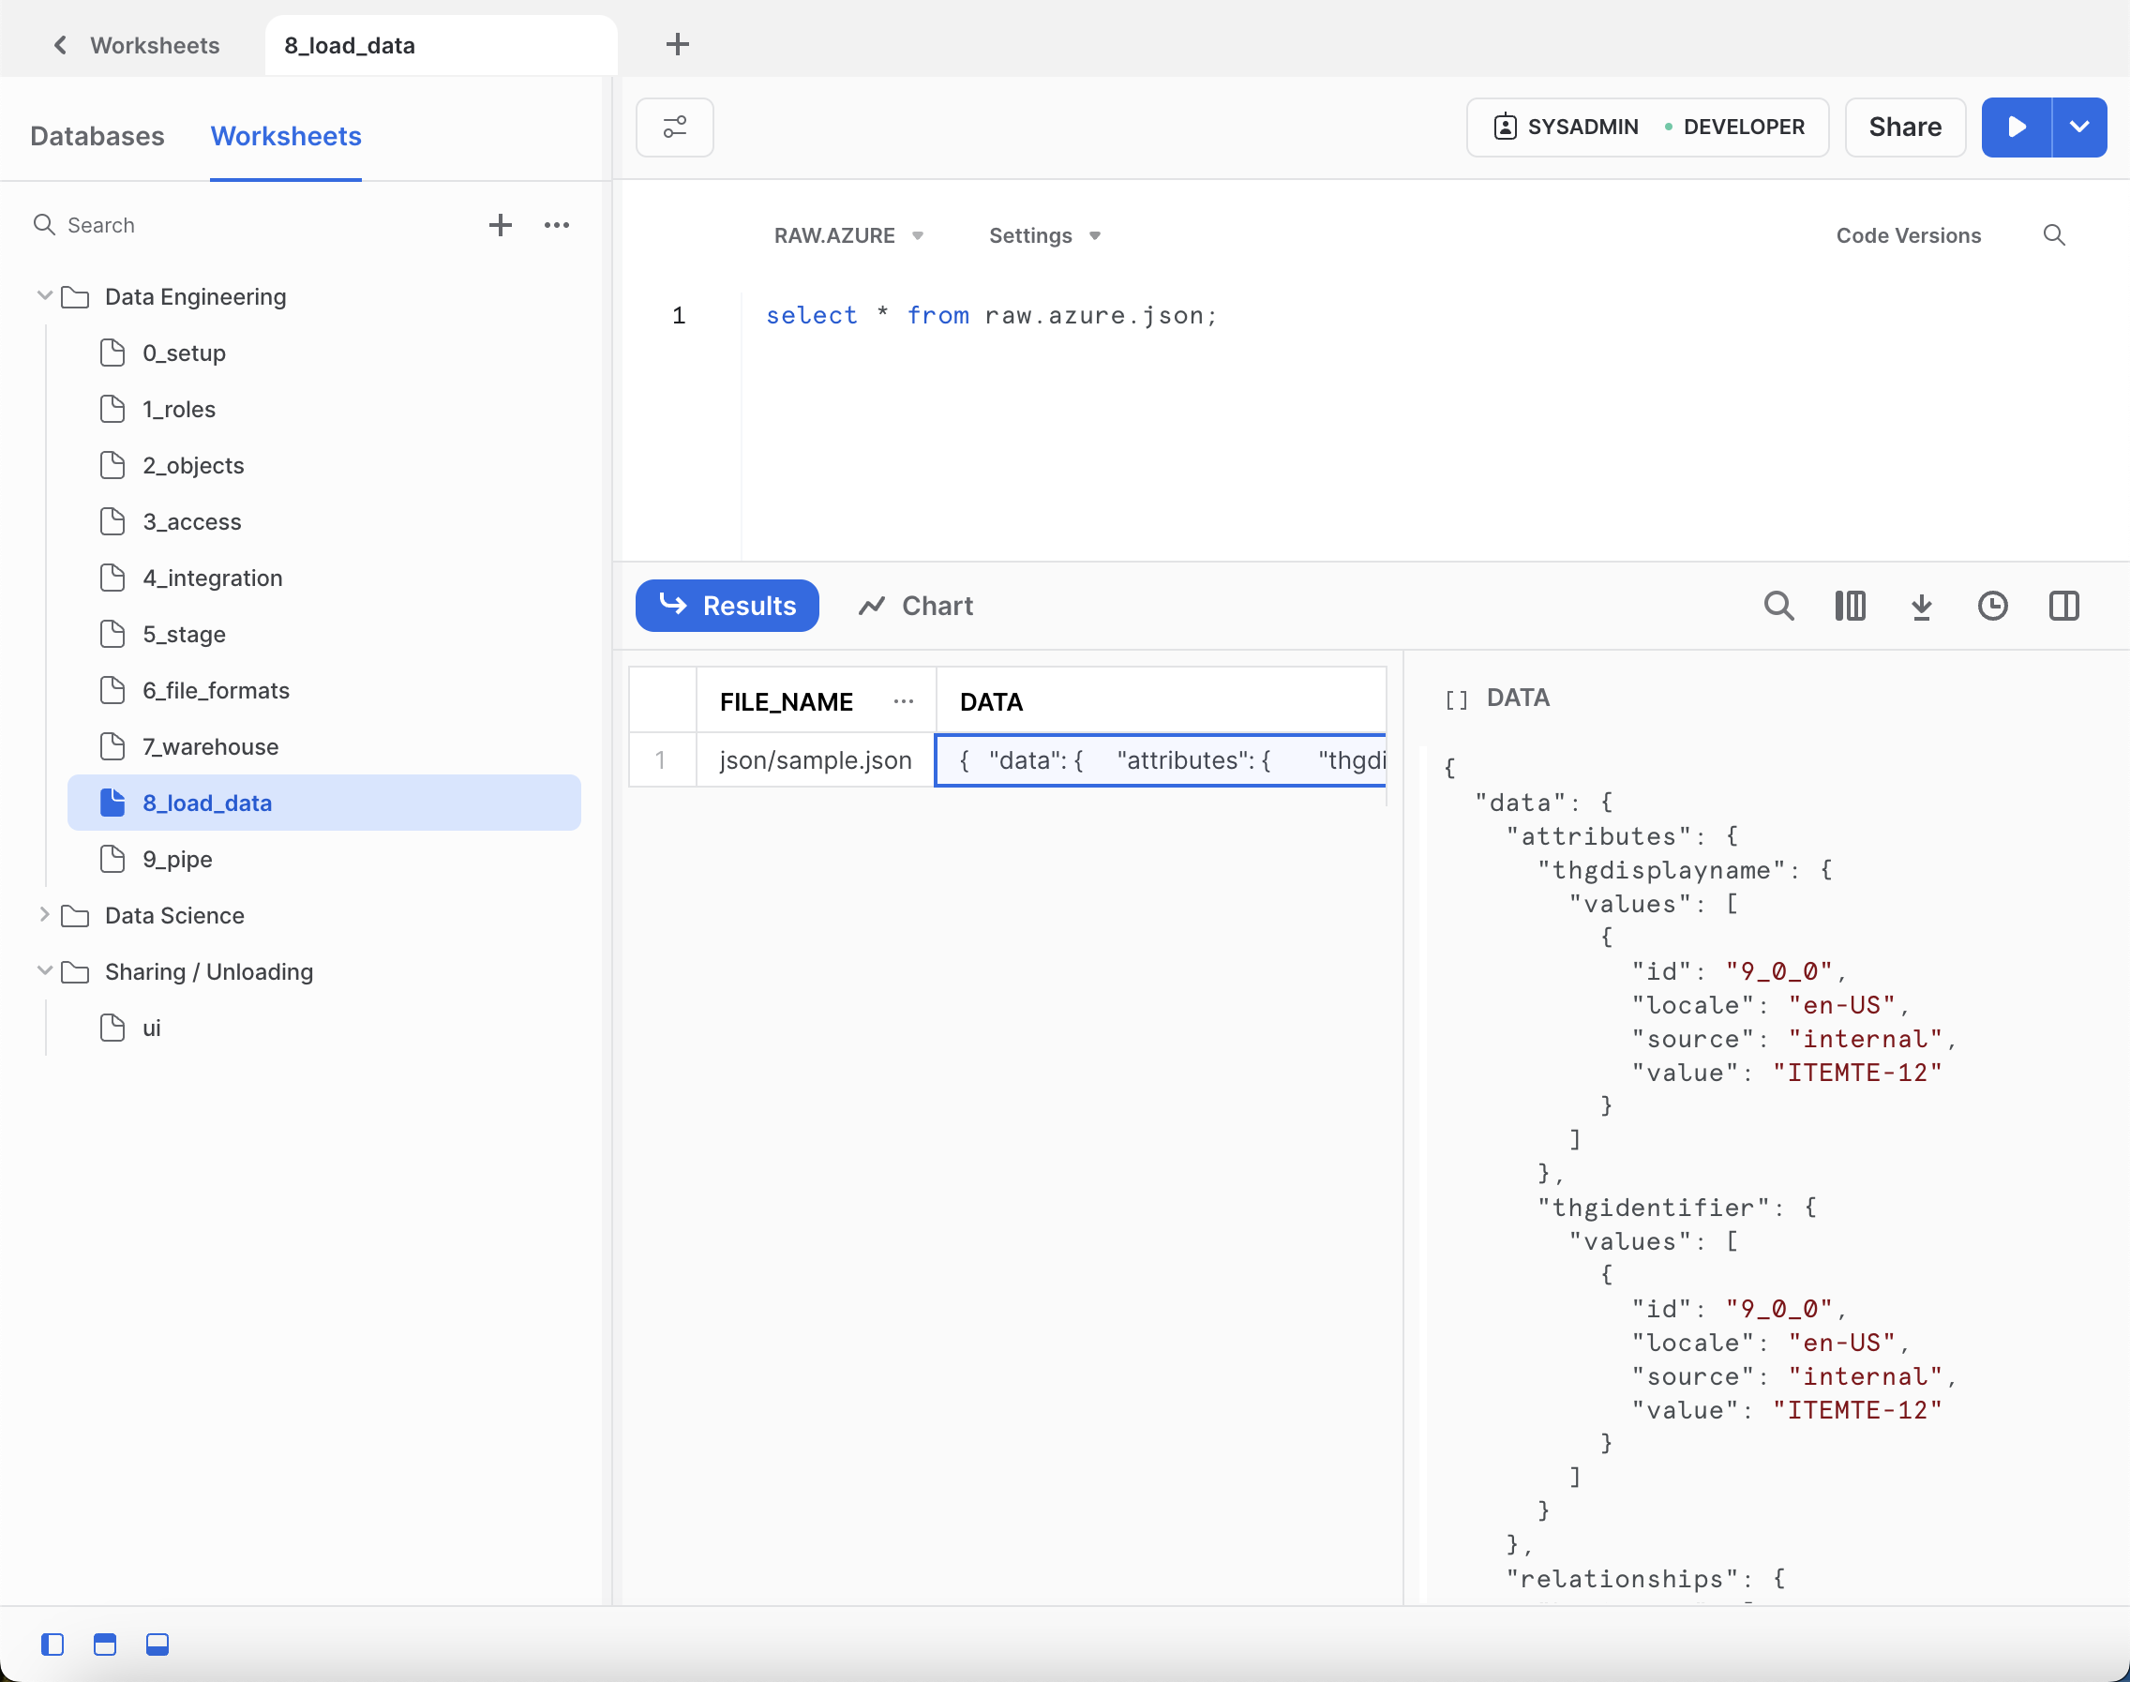Show the Results view
Image resolution: width=2130 pixels, height=1682 pixels.
coord(727,606)
